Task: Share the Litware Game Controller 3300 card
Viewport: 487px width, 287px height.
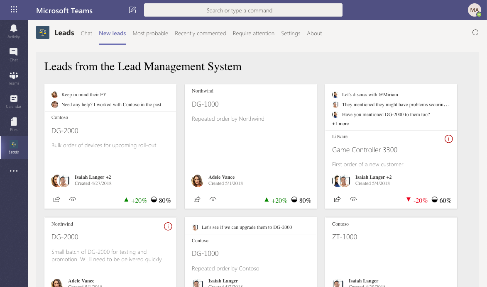Action: tap(337, 199)
